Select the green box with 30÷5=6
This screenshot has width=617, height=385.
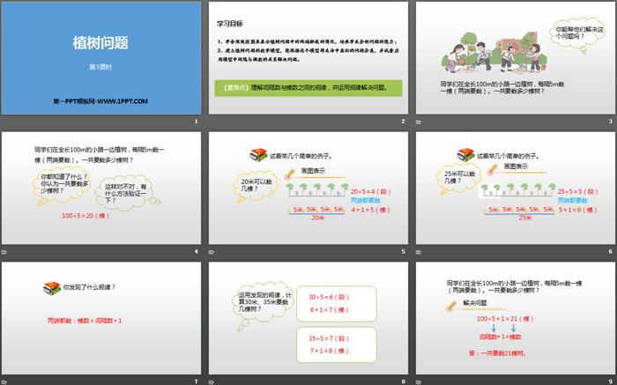[x=330, y=303]
